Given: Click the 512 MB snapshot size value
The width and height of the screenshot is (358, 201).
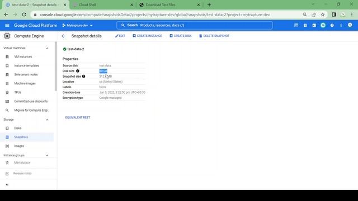Looking at the screenshot, I should (106, 76).
